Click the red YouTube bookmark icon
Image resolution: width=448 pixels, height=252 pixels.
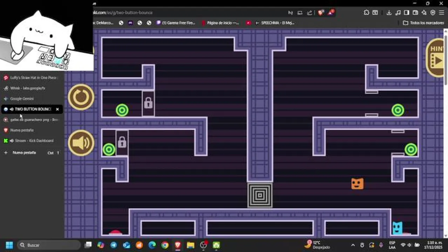pos(248,23)
